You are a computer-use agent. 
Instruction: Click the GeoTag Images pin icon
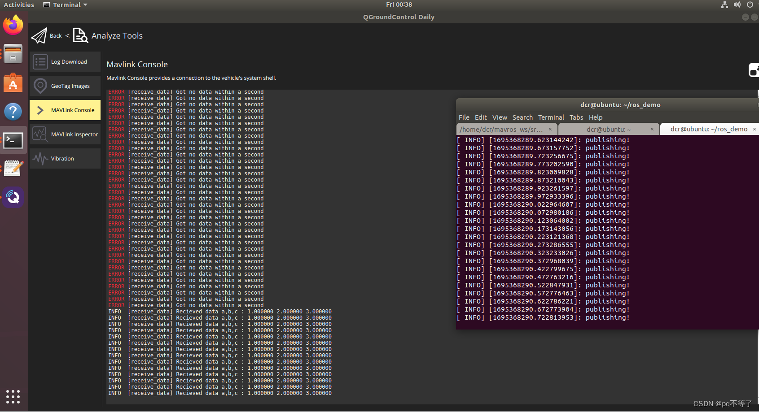(40, 86)
